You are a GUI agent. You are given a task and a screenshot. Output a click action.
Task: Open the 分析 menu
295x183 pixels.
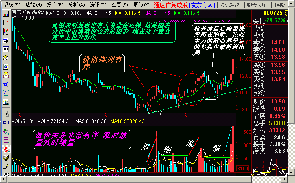tap(76, 5)
